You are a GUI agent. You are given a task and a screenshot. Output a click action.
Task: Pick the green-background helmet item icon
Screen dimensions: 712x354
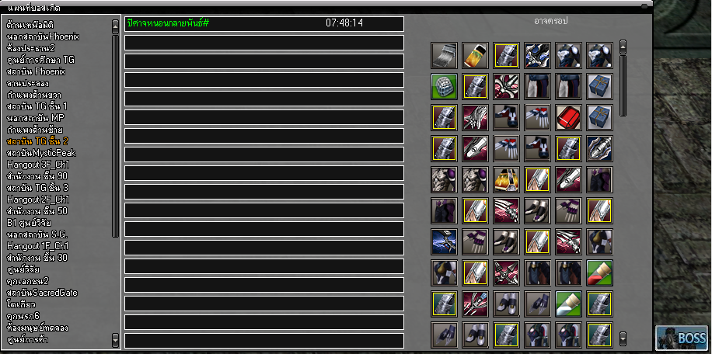[444, 87]
